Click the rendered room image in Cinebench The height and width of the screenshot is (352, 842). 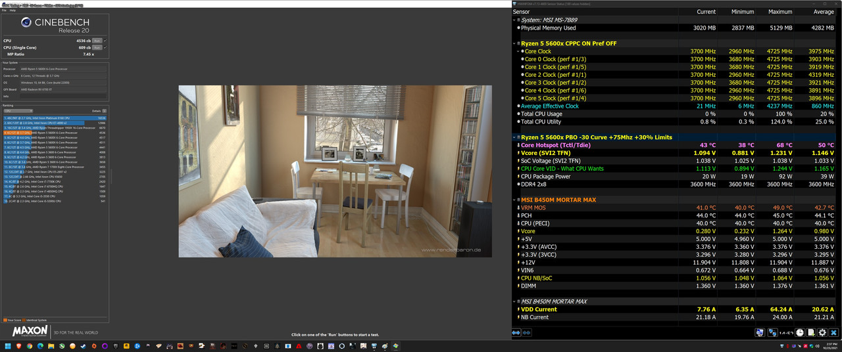point(335,171)
